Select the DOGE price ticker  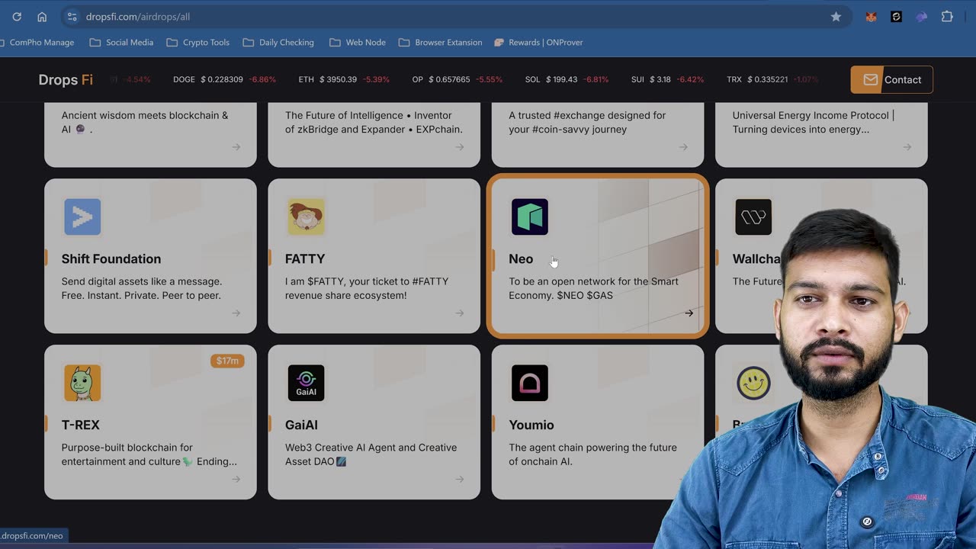tap(224, 79)
